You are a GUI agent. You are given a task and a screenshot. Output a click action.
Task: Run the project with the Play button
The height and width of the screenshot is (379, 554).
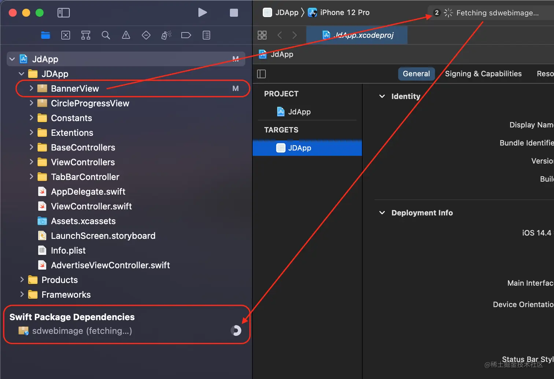pyautogui.click(x=203, y=12)
